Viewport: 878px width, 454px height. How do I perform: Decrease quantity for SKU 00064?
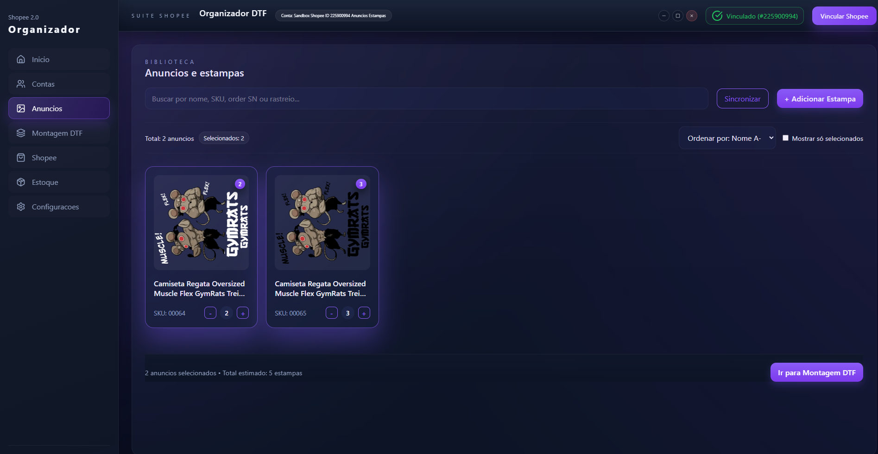210,313
